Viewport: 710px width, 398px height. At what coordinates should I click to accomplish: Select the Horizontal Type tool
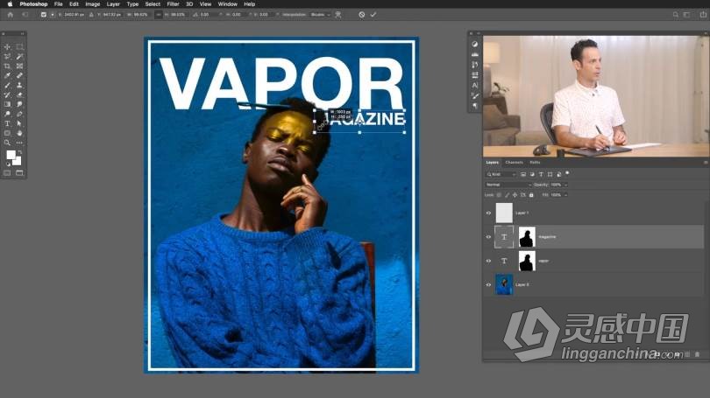(7, 123)
